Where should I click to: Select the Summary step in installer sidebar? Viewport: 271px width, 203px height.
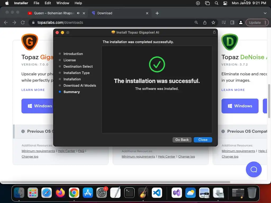71,92
